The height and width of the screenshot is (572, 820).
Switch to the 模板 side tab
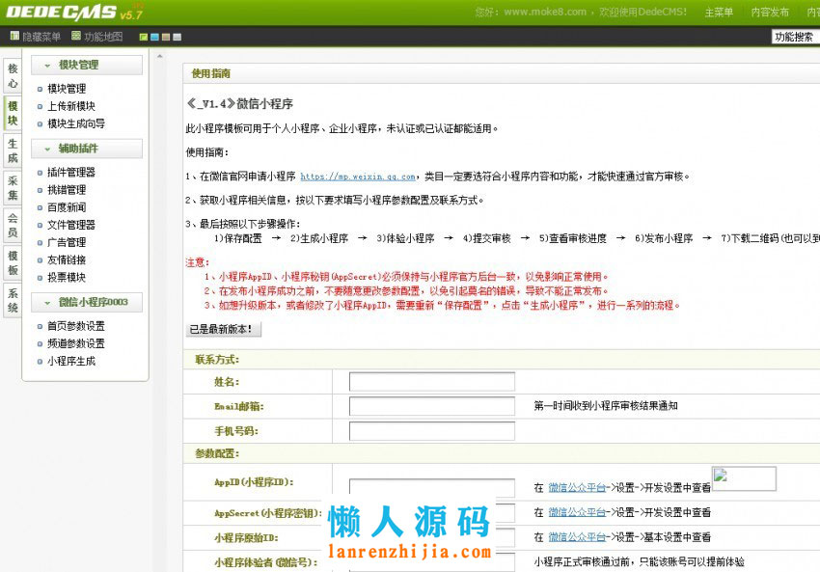pos(13,262)
